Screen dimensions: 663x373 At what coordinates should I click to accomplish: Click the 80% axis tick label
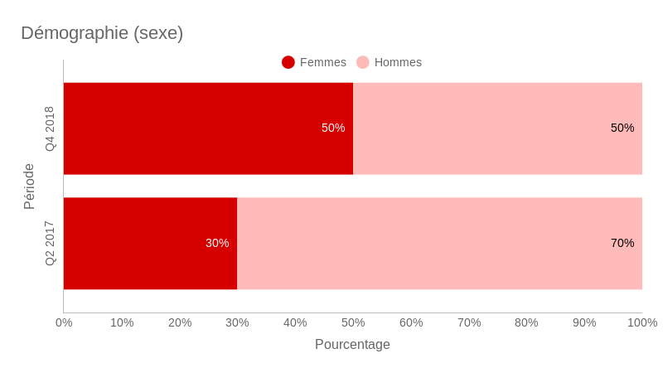tap(526, 322)
